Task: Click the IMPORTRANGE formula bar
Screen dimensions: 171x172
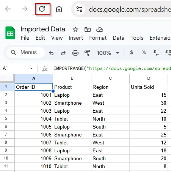Action: [111, 68]
